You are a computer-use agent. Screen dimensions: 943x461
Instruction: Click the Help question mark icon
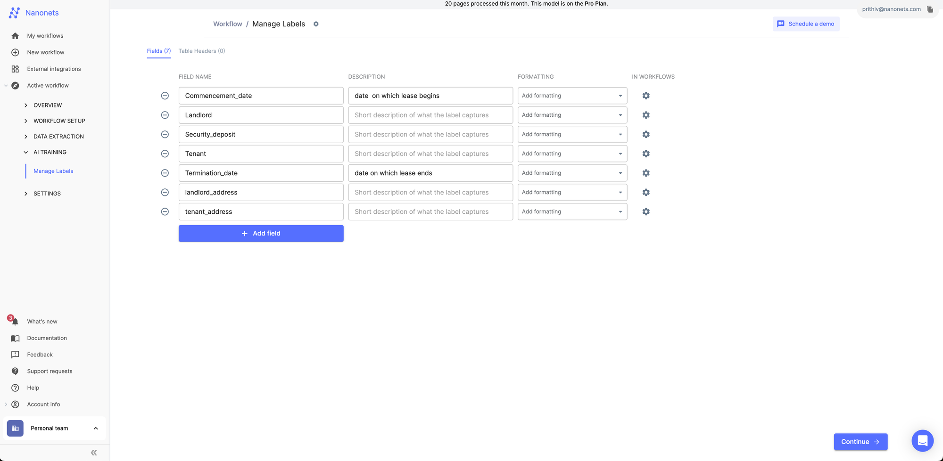(x=15, y=388)
